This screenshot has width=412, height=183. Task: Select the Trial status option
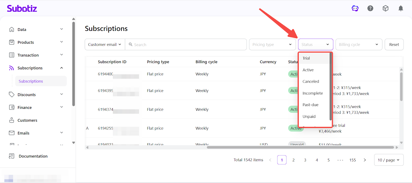[x=306, y=58]
